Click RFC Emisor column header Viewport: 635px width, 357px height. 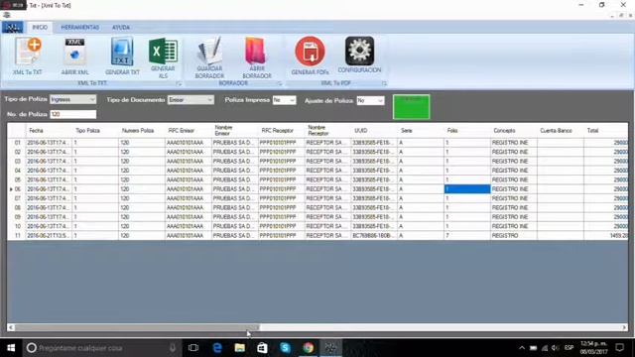[189, 130]
